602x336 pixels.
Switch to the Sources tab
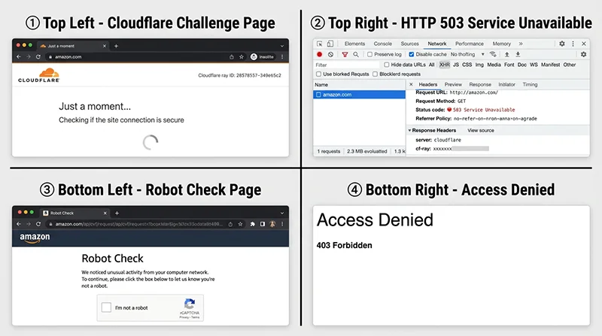pyautogui.click(x=409, y=44)
